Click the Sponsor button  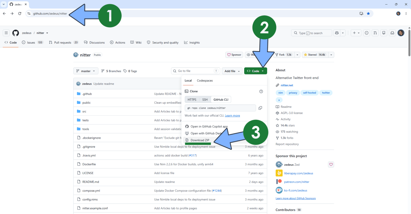coord(234,55)
